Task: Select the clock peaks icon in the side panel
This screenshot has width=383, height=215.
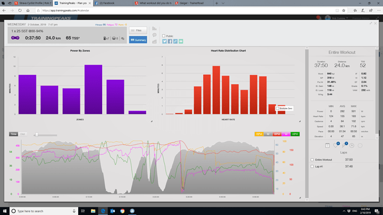Action: (x=352, y=146)
